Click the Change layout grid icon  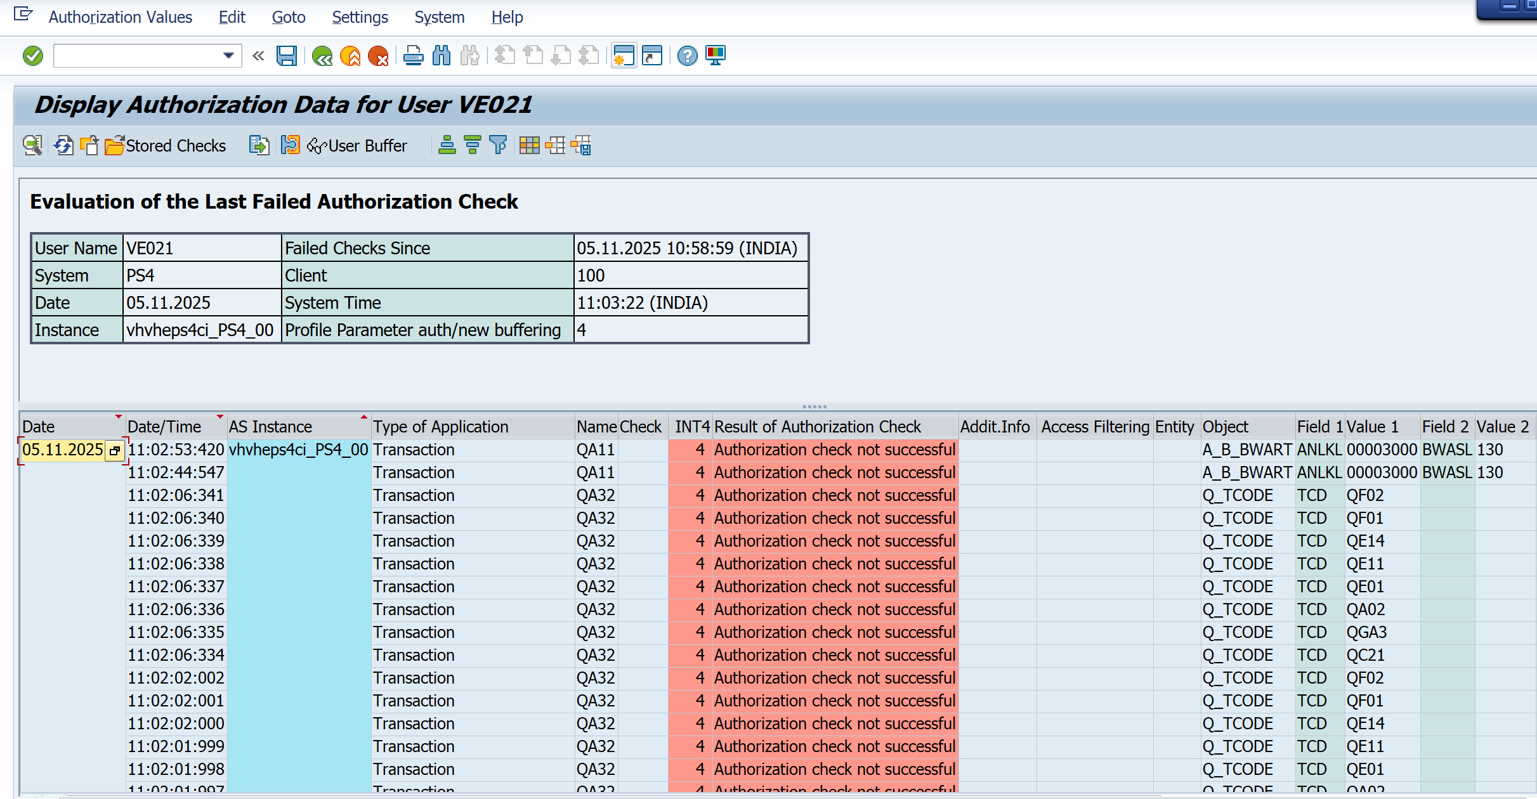[529, 145]
